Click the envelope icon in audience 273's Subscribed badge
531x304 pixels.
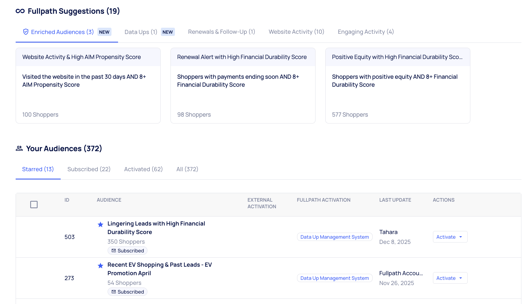click(x=114, y=292)
